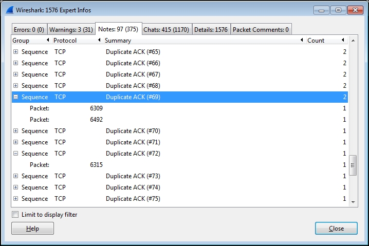Select packet 6315 entry
Image resolution: width=369 pixels, height=246 pixels.
tap(180, 165)
